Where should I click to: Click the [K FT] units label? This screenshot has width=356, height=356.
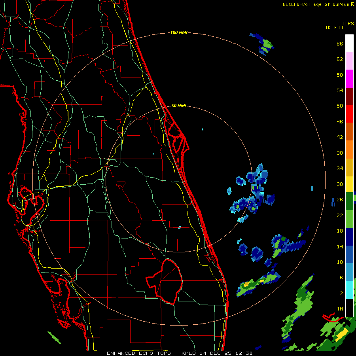coord(334,27)
